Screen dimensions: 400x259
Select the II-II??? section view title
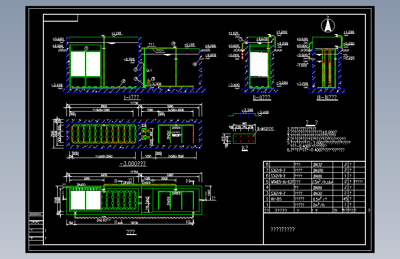[x=262, y=97]
